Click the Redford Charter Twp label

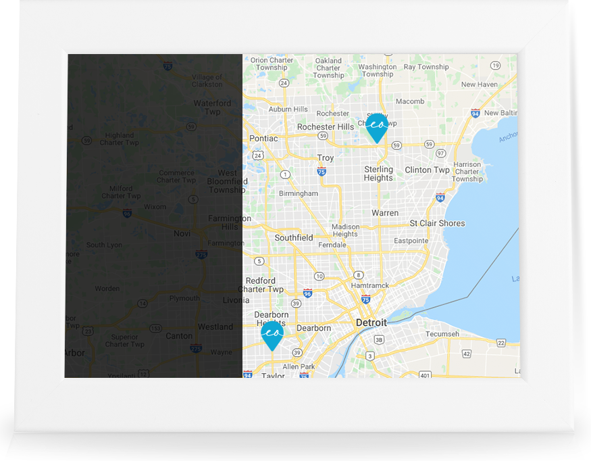click(261, 285)
